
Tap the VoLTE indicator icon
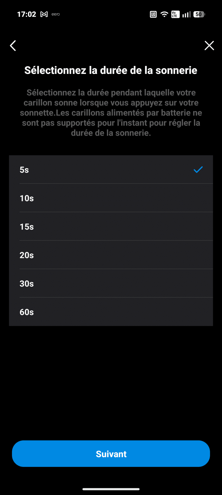(x=175, y=14)
